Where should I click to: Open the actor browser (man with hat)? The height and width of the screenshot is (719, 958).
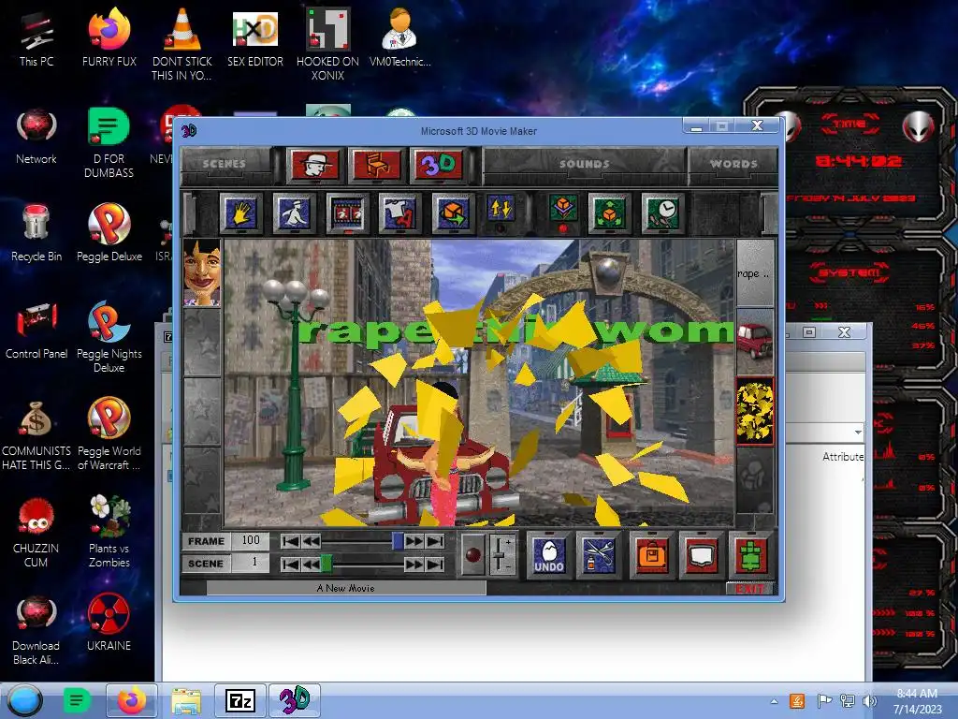coord(314,165)
